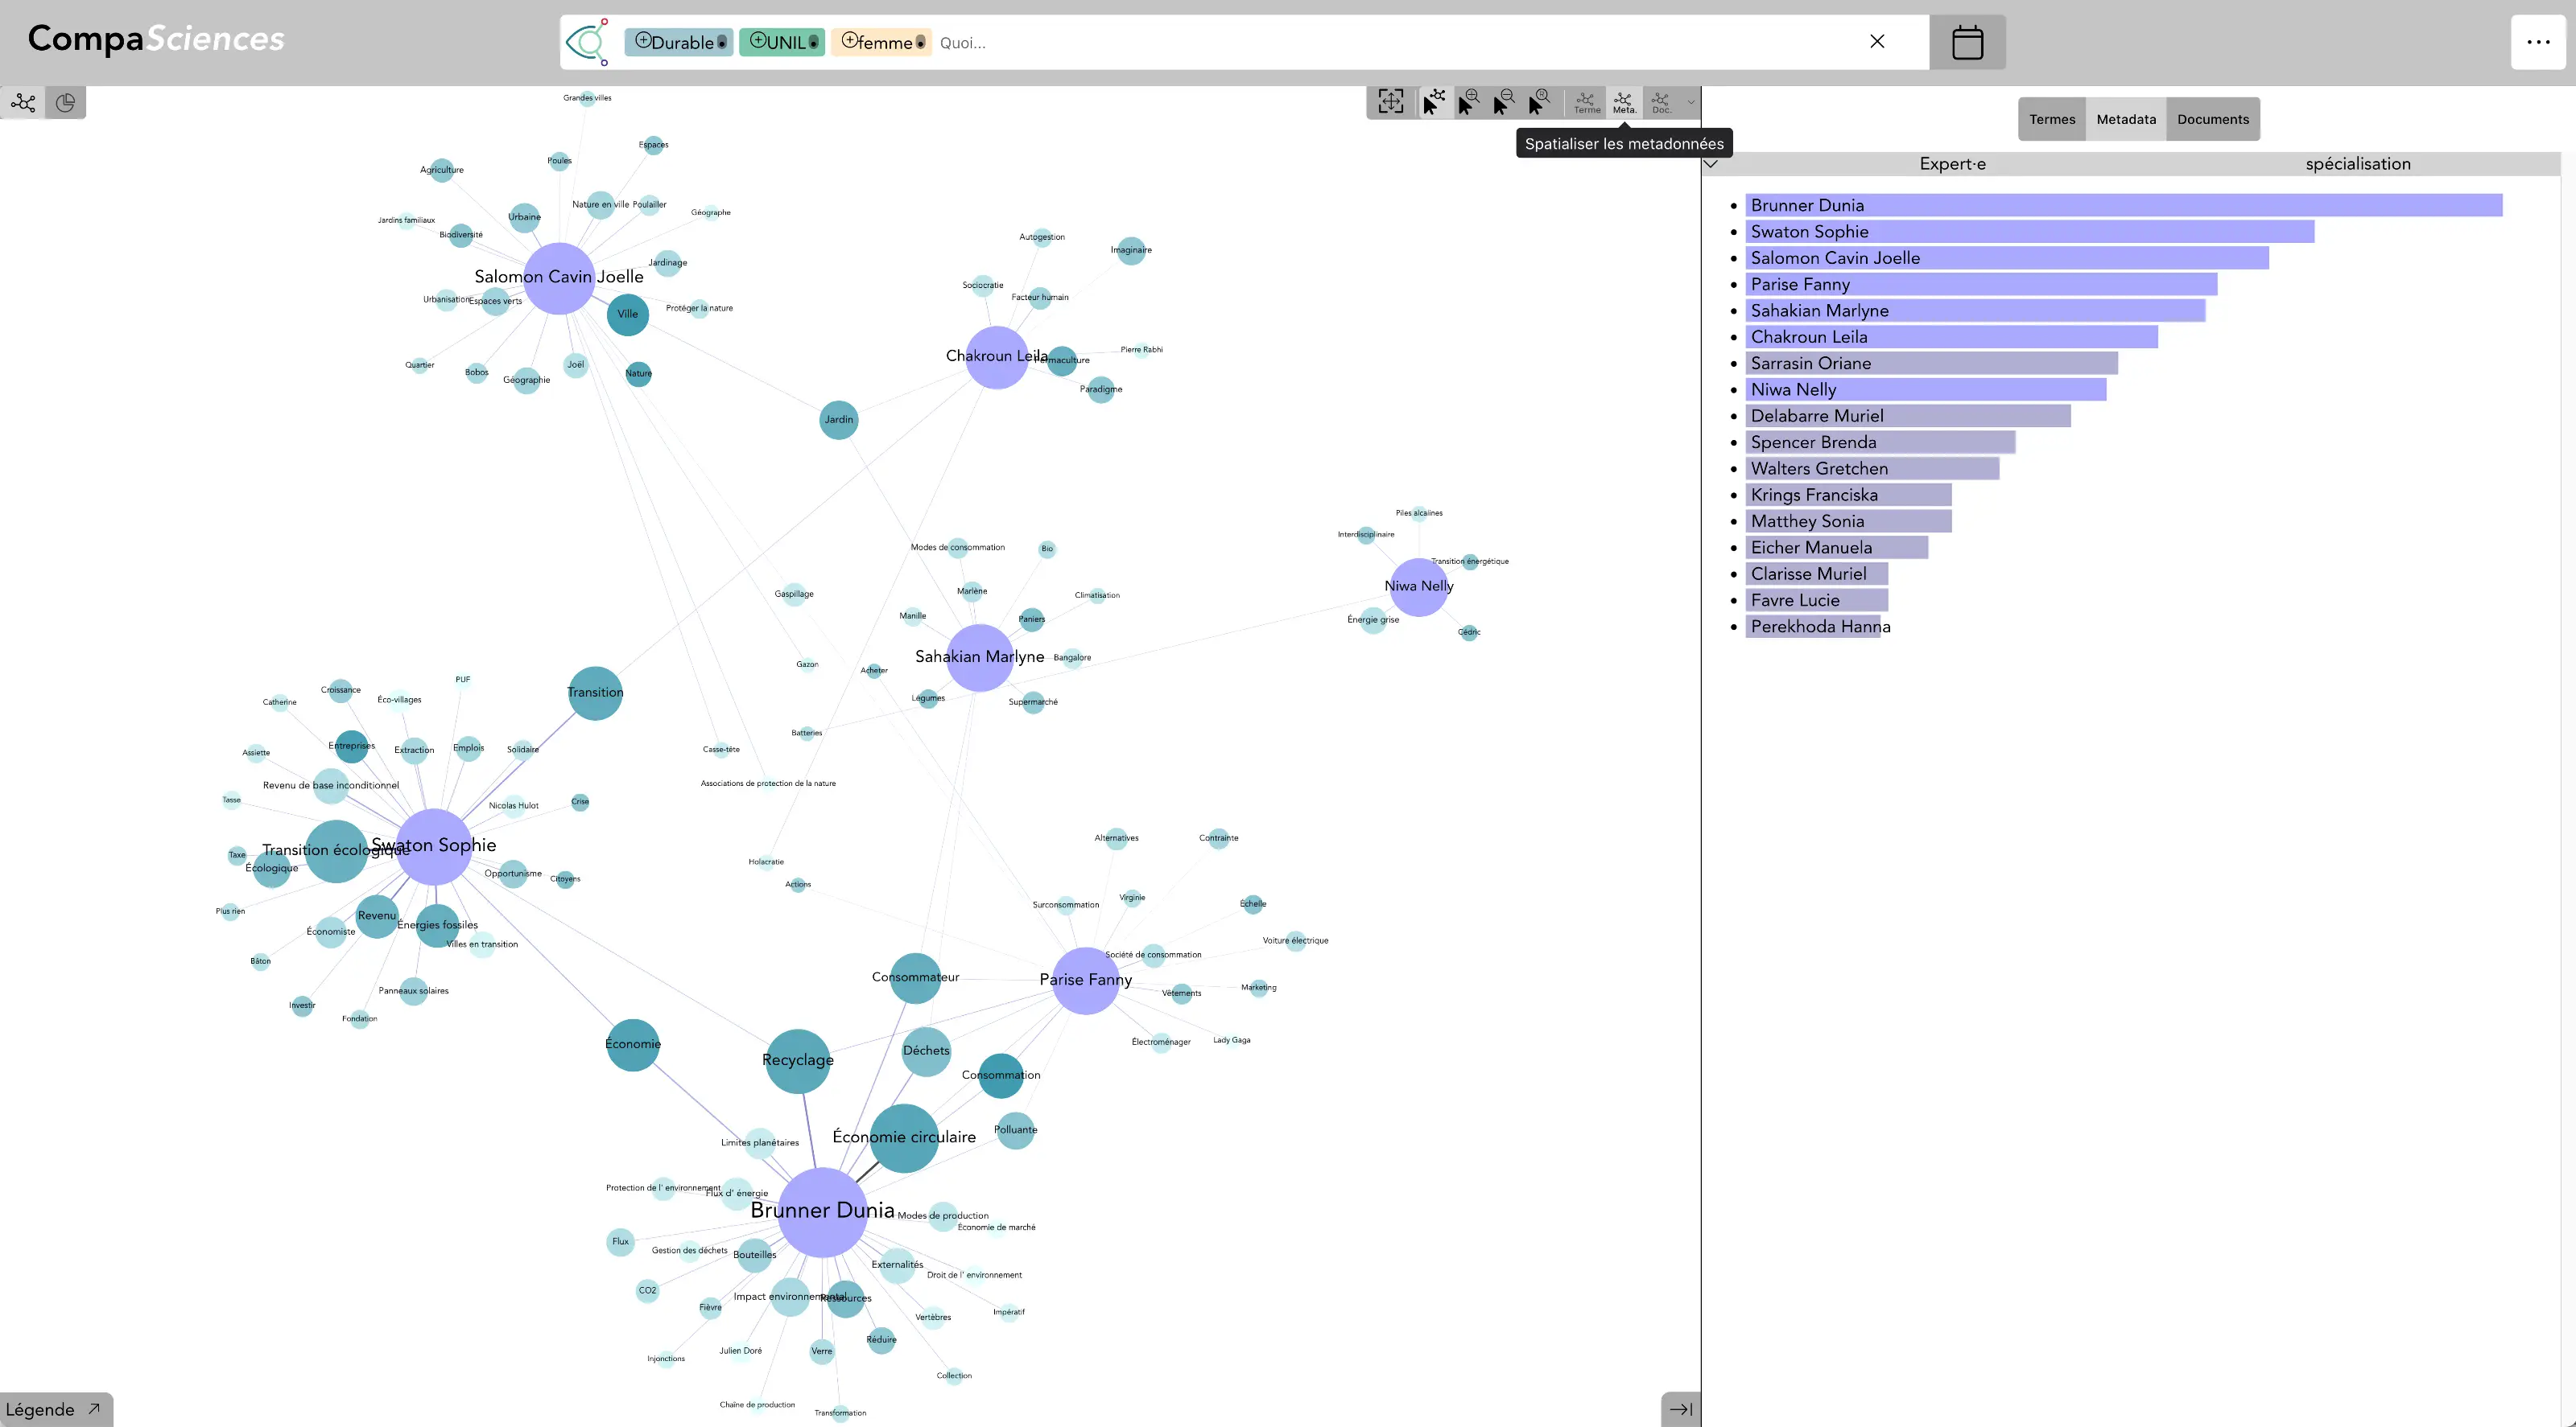The width and height of the screenshot is (2576, 1427).
Task: Open the three-dots more menu
Action: (2538, 42)
